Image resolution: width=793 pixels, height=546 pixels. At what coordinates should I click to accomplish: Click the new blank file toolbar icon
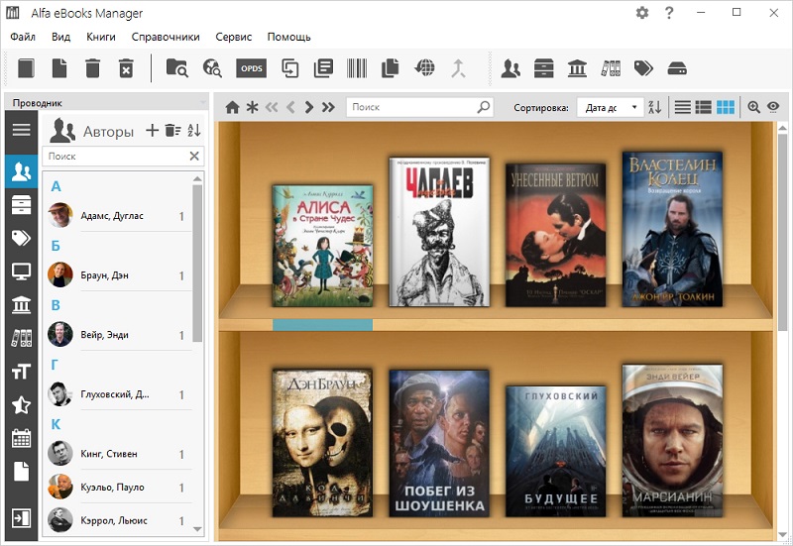coord(59,68)
